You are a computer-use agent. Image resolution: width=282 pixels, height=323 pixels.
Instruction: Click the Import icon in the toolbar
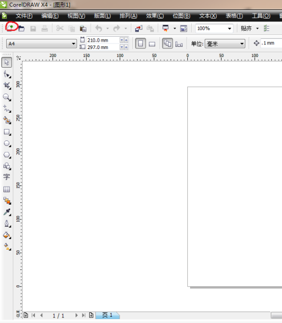[x=139, y=28]
